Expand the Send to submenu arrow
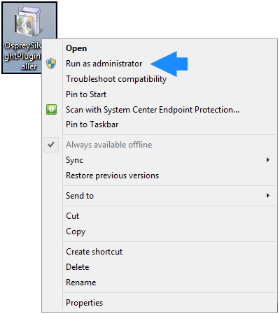280x314 pixels. pyautogui.click(x=268, y=196)
